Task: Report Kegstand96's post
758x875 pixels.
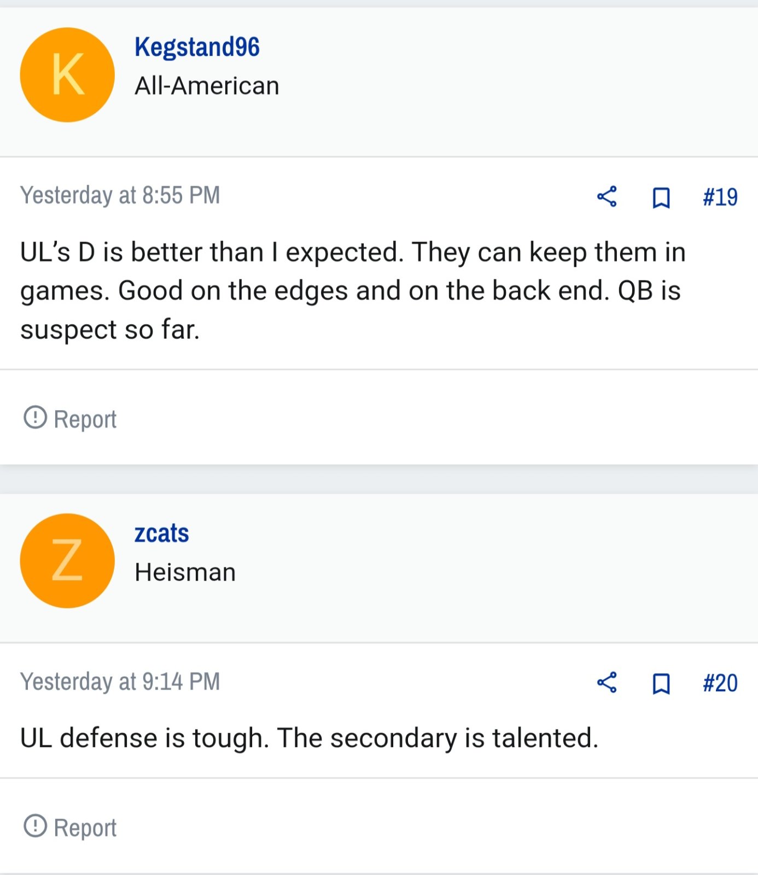Action: point(70,419)
